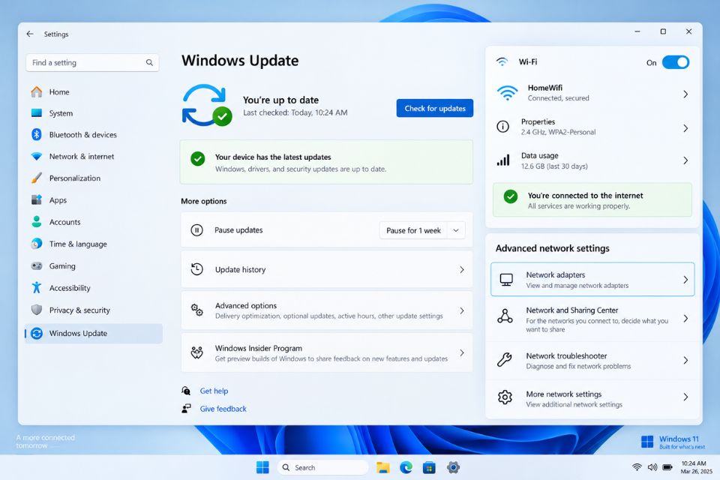Click the volume speaker tray icon

tap(652, 467)
